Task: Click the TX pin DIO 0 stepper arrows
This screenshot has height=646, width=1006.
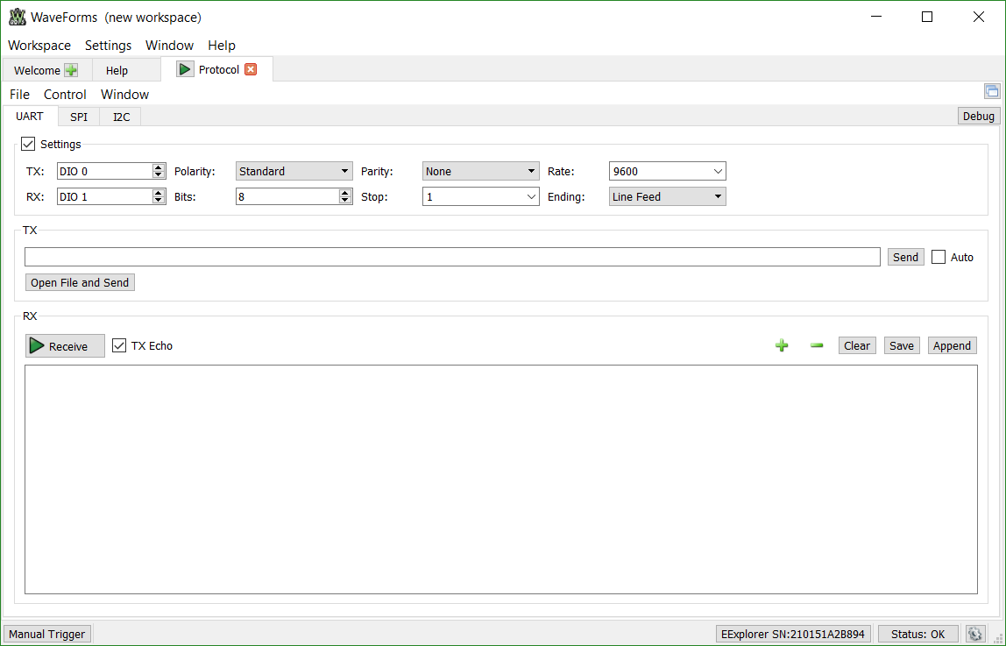Action: [159, 171]
